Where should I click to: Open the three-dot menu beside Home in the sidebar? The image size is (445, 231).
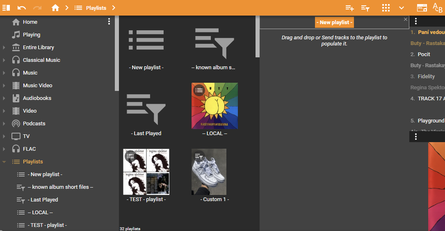tap(109, 22)
